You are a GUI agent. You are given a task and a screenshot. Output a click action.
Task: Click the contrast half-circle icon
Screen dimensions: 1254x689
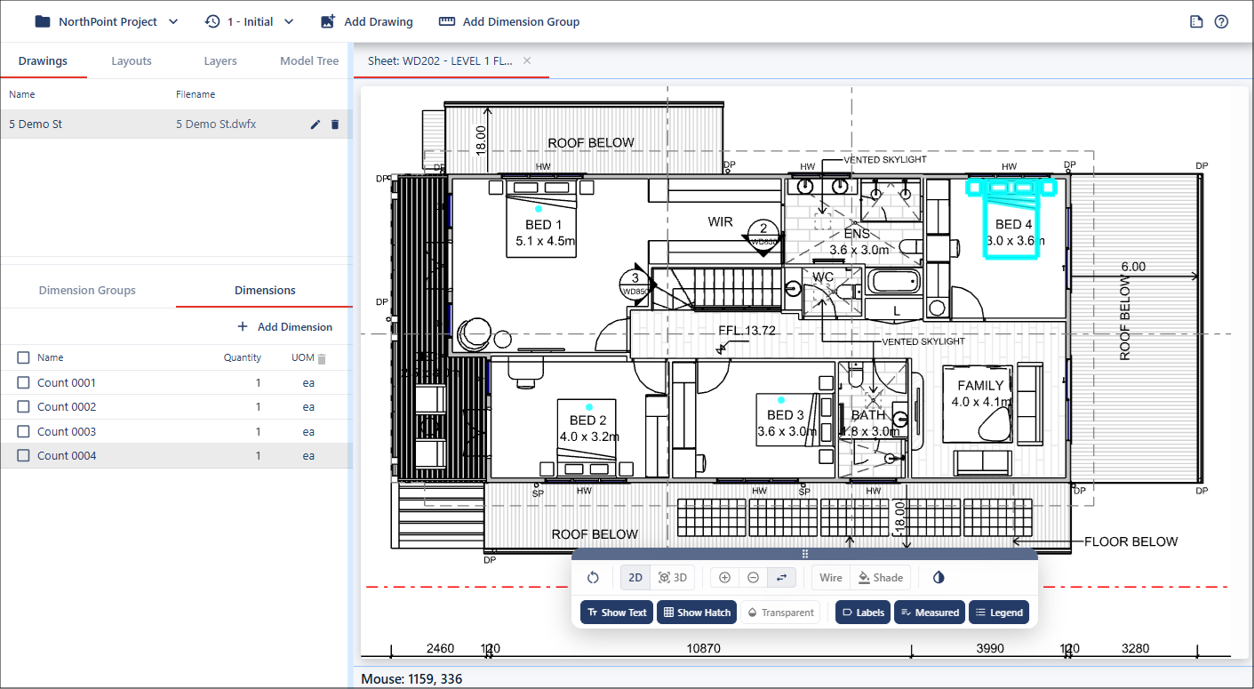[939, 578]
